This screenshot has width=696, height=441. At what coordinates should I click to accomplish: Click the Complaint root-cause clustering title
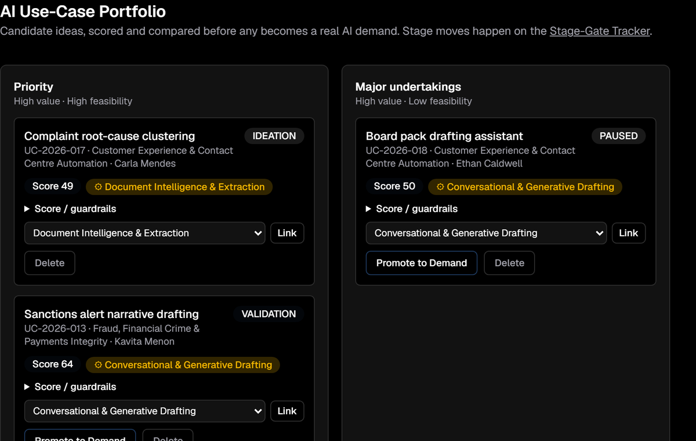pyautogui.click(x=110, y=136)
